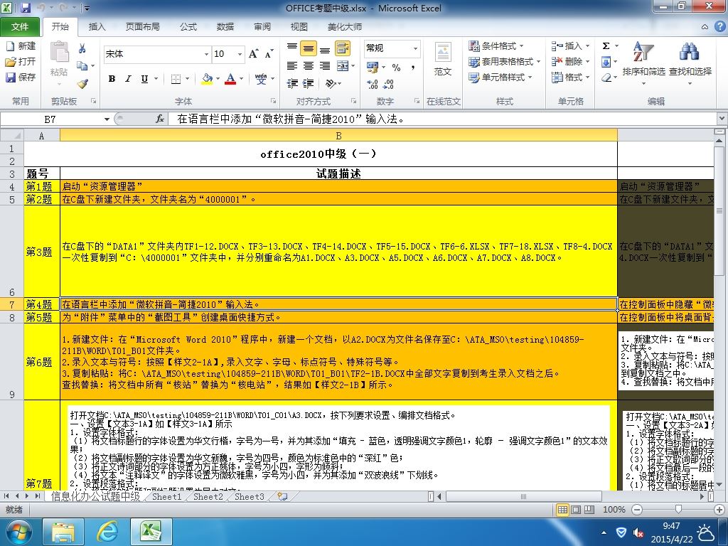Select the Format Painter brush
This screenshot has width=728, height=546.
(82, 84)
